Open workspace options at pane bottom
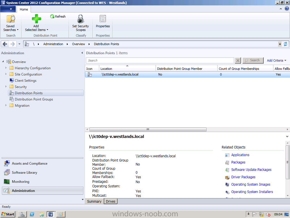This screenshot has width=290, height=218. tap(82, 200)
